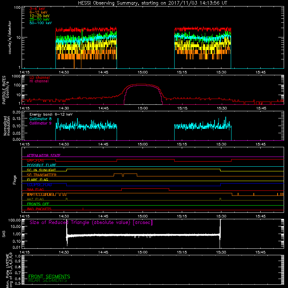This screenshot has height=288, width=288.
Task: Click the PARTICLE_FLAG label
Action: (40, 194)
